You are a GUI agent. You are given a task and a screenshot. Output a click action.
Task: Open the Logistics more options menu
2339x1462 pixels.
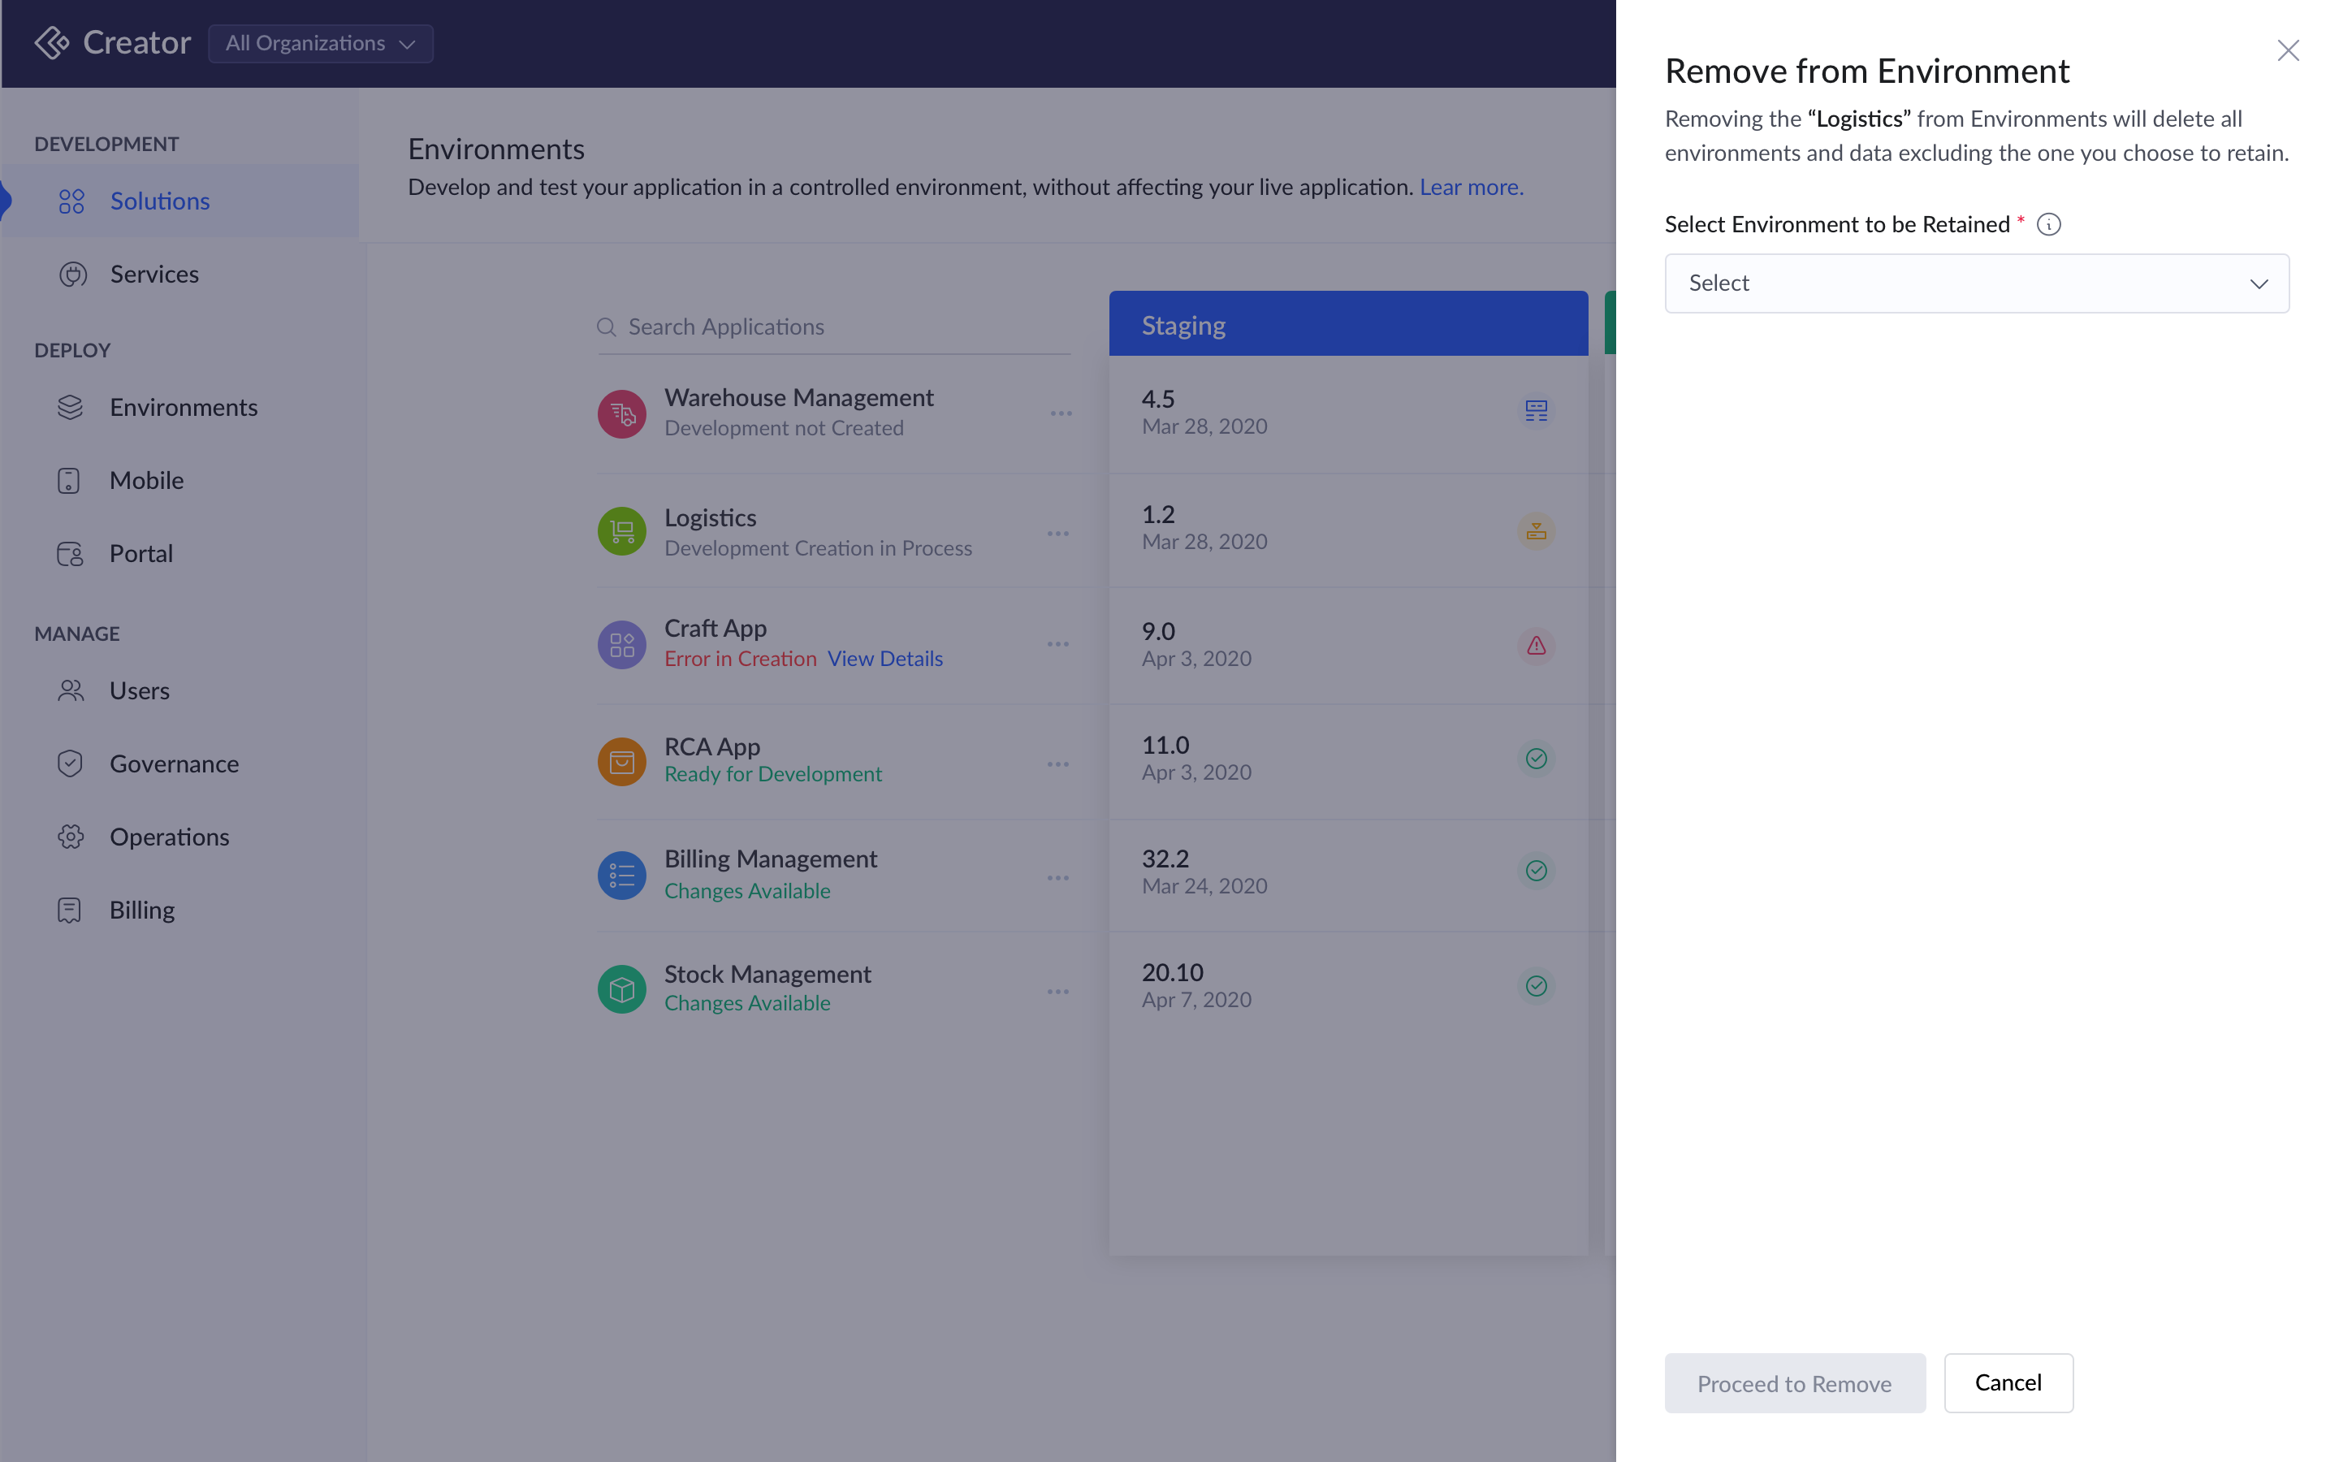point(1057,534)
